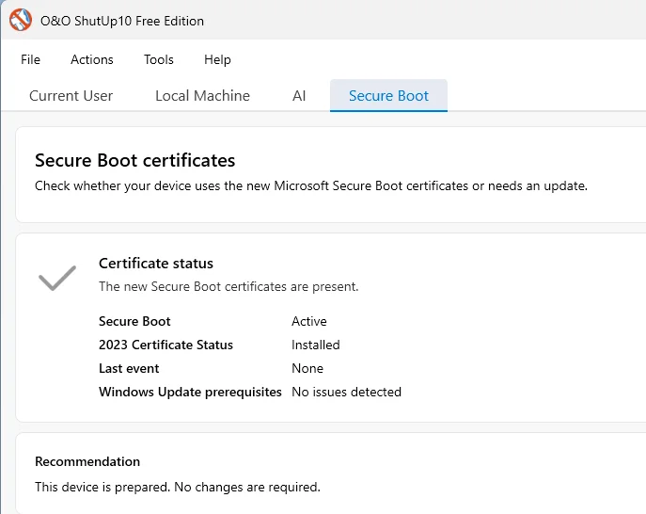Click the 'Secure Boot certificates' heading
646x514 pixels.
[135, 160]
